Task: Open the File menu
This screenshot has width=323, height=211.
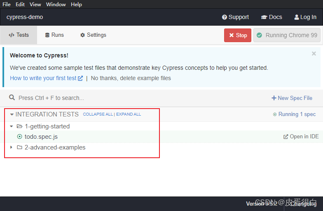Action: click(x=7, y=4)
